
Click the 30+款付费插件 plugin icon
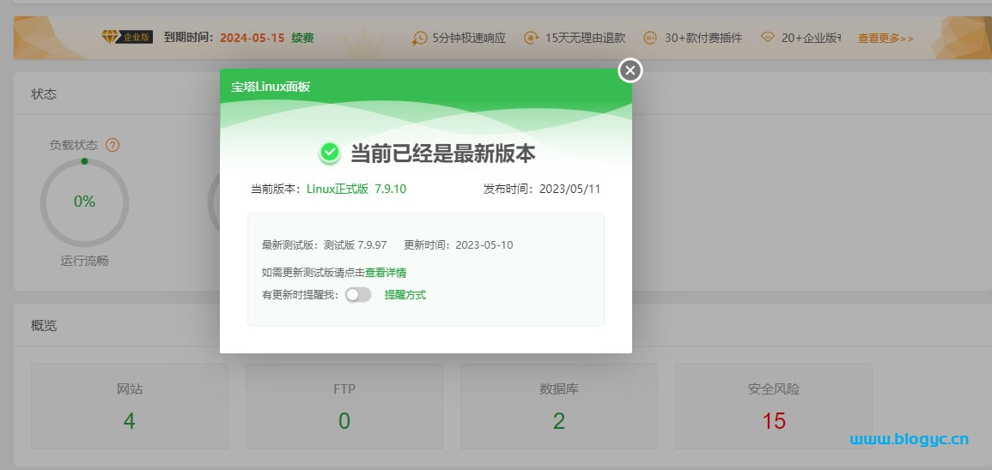(650, 38)
